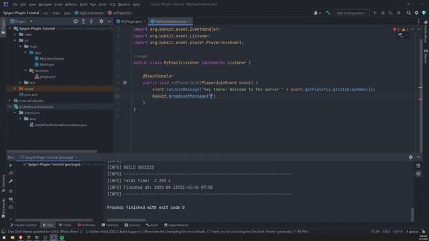Click gutter icon beside onPlayerJoin method

coord(125,82)
